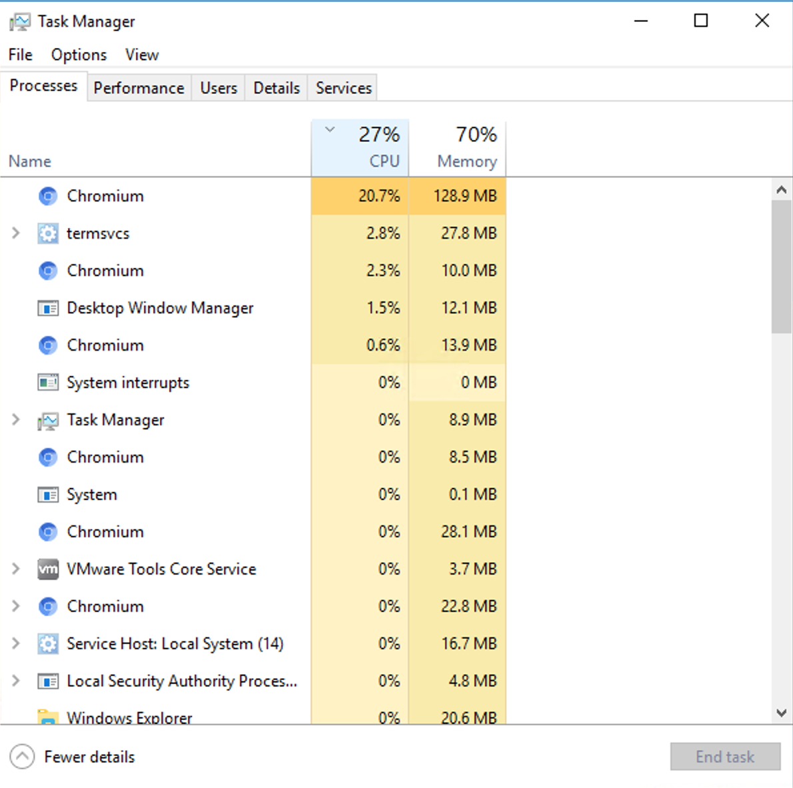Expand the VMware Tools Core Service group
The height and width of the screenshot is (788, 793).
16,569
